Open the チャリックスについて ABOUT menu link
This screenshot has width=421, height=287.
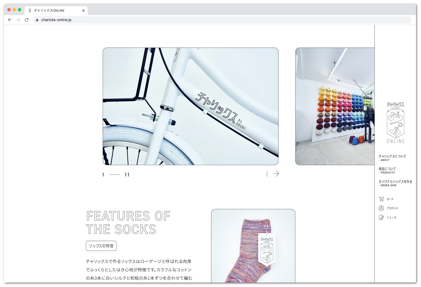(392, 158)
